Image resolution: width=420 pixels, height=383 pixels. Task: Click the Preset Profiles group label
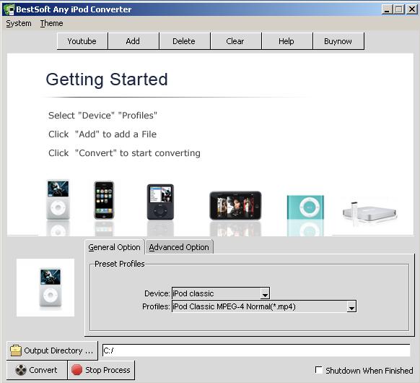tap(120, 264)
